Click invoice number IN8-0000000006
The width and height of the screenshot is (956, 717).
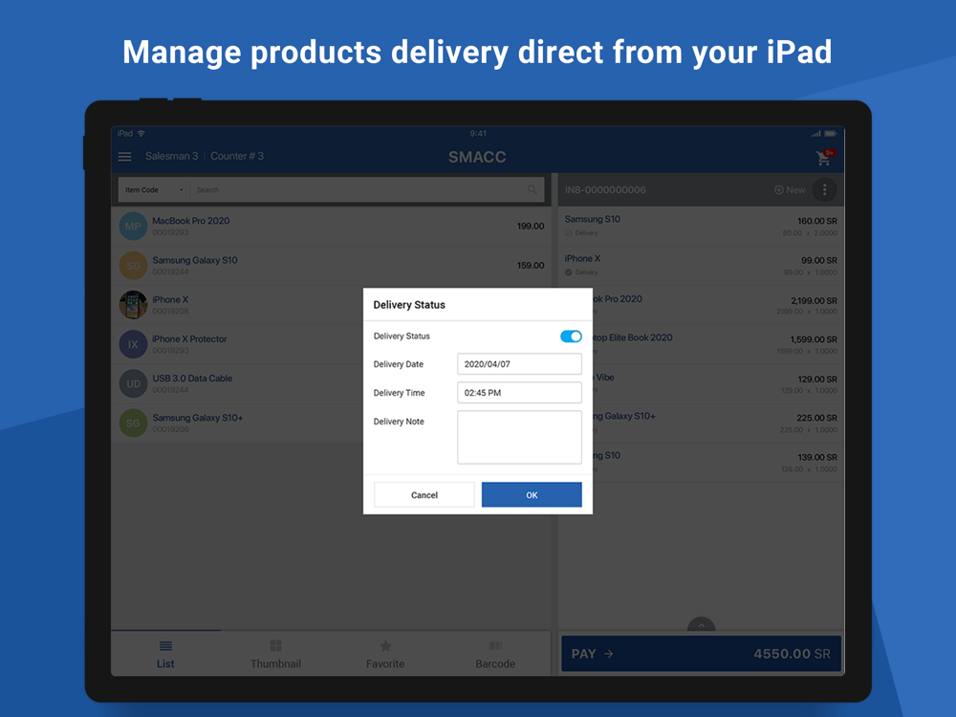coord(605,190)
